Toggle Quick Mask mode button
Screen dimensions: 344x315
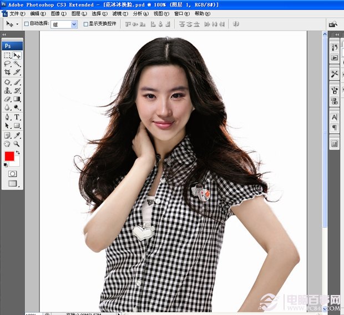(x=13, y=174)
